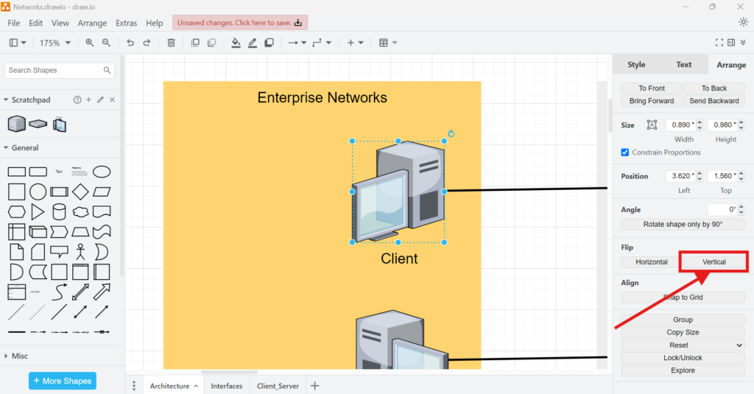Click the Flip Horizontal button
The height and width of the screenshot is (394, 754).
coord(652,262)
